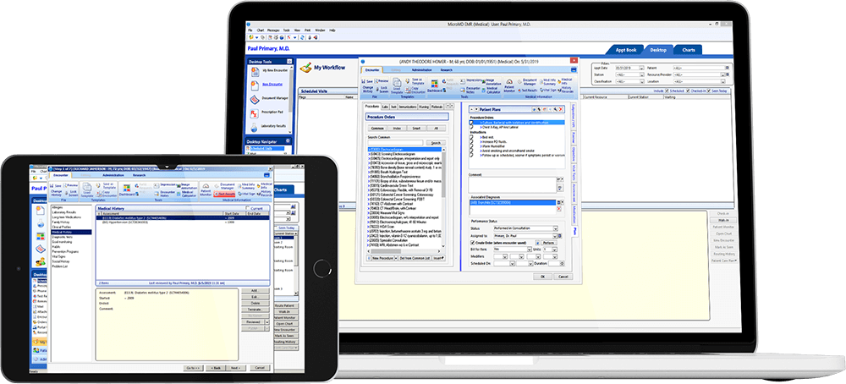This screenshot has height=384, width=846.
Task: Open Document Manager in laptop encounter ribbon
Action: pyautogui.click(x=527, y=81)
